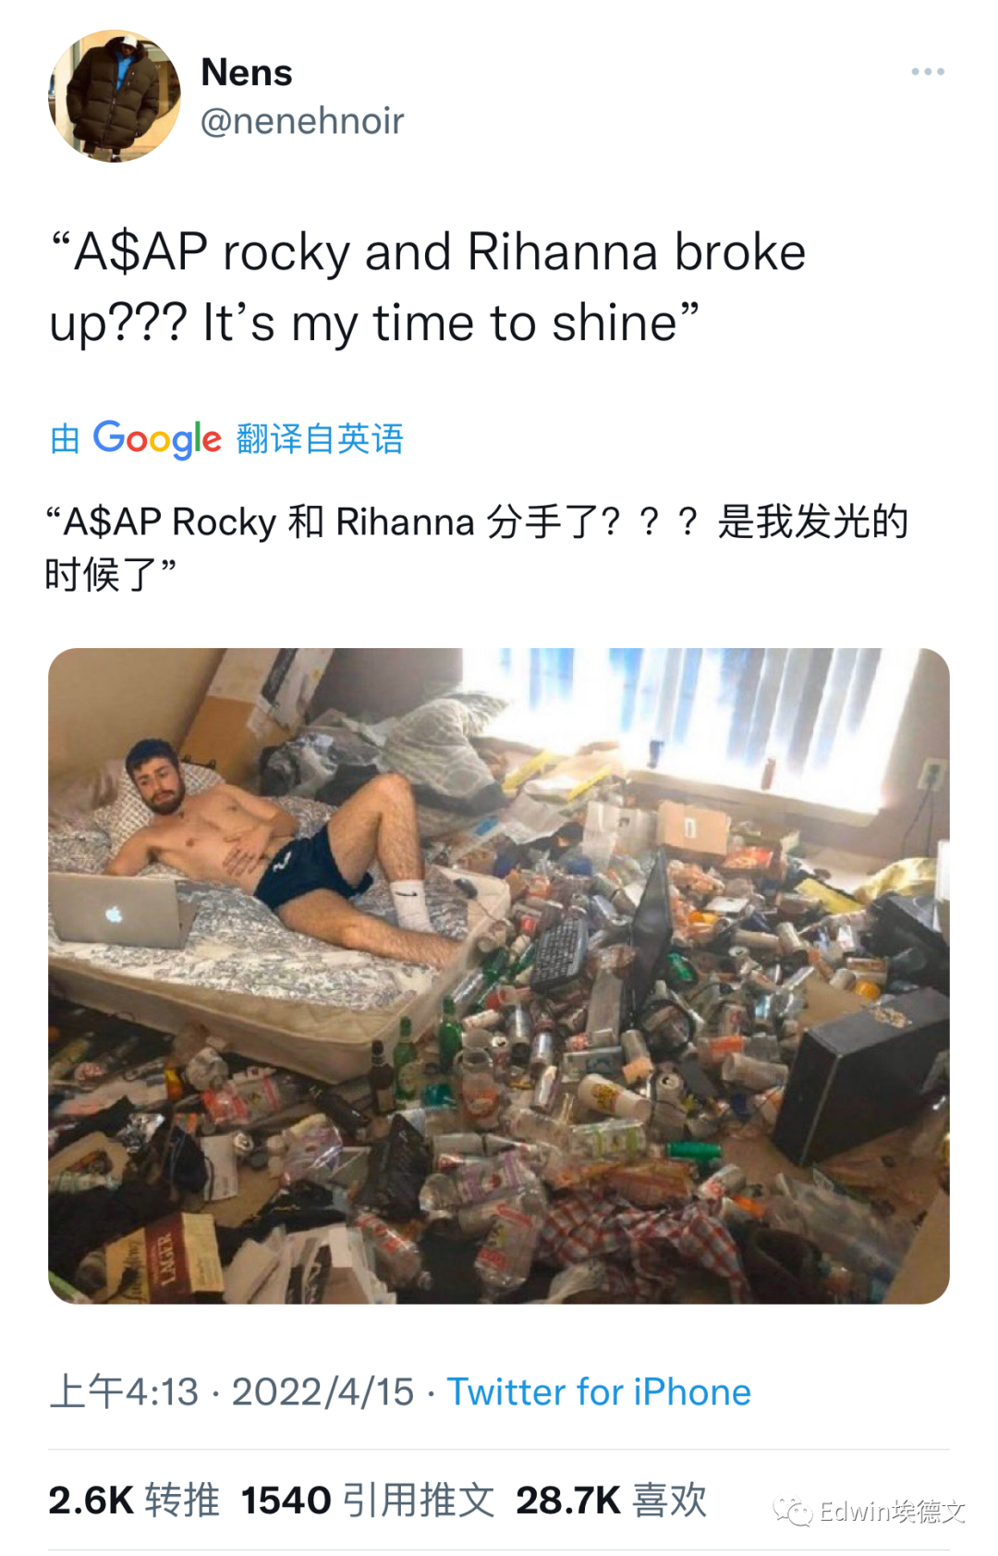
Task: Open the three-dot more options menu
Action: pos(927,72)
